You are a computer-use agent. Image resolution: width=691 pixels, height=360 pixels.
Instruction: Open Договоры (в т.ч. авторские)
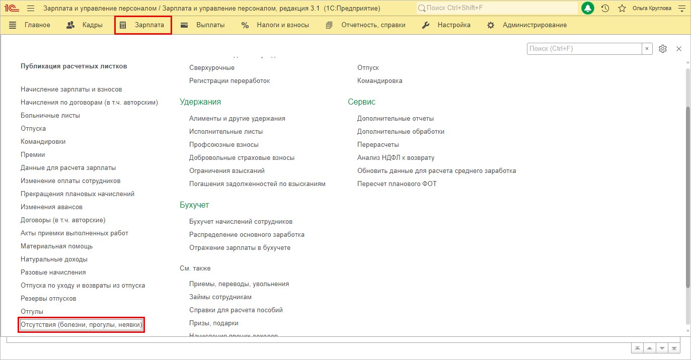coord(63,220)
